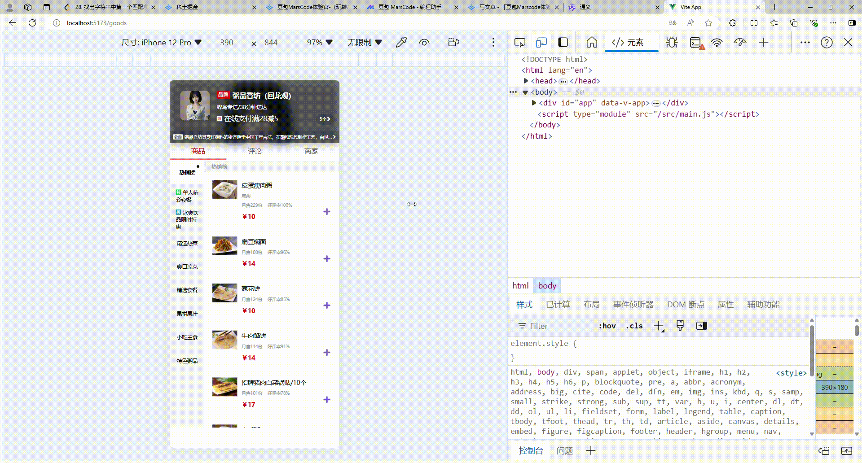
Task: Open the iPhone 12 Pro device dropdown
Action: click(162, 42)
